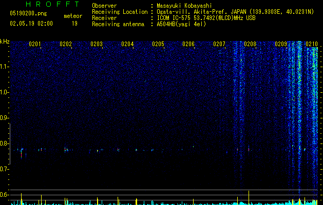Select the file name 05190200.png
This screenshot has height=205, width=323.
pos(28,13)
